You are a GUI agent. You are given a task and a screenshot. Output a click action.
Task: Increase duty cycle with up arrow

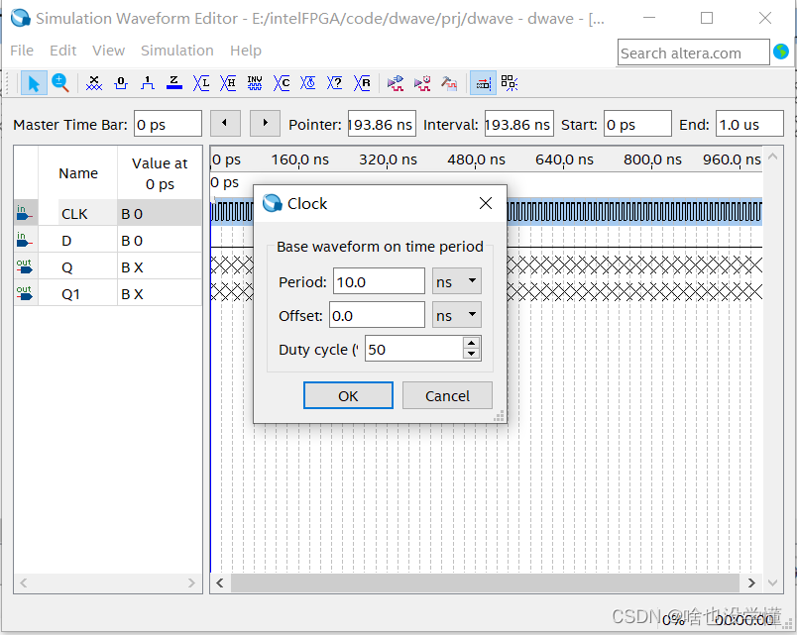[x=472, y=343]
